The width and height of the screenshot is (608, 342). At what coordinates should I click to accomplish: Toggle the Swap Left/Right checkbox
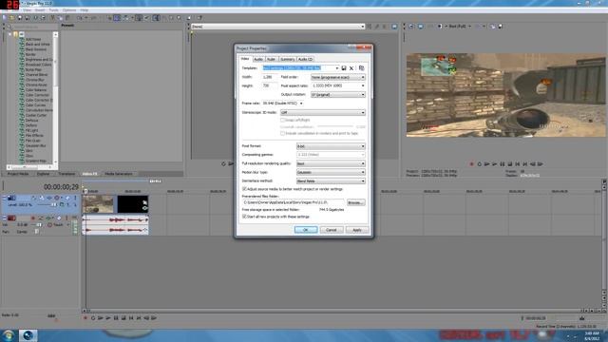283,121
